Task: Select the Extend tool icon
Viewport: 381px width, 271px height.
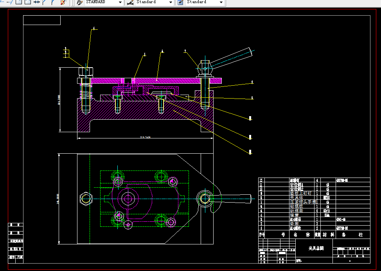Action: (10, 2)
